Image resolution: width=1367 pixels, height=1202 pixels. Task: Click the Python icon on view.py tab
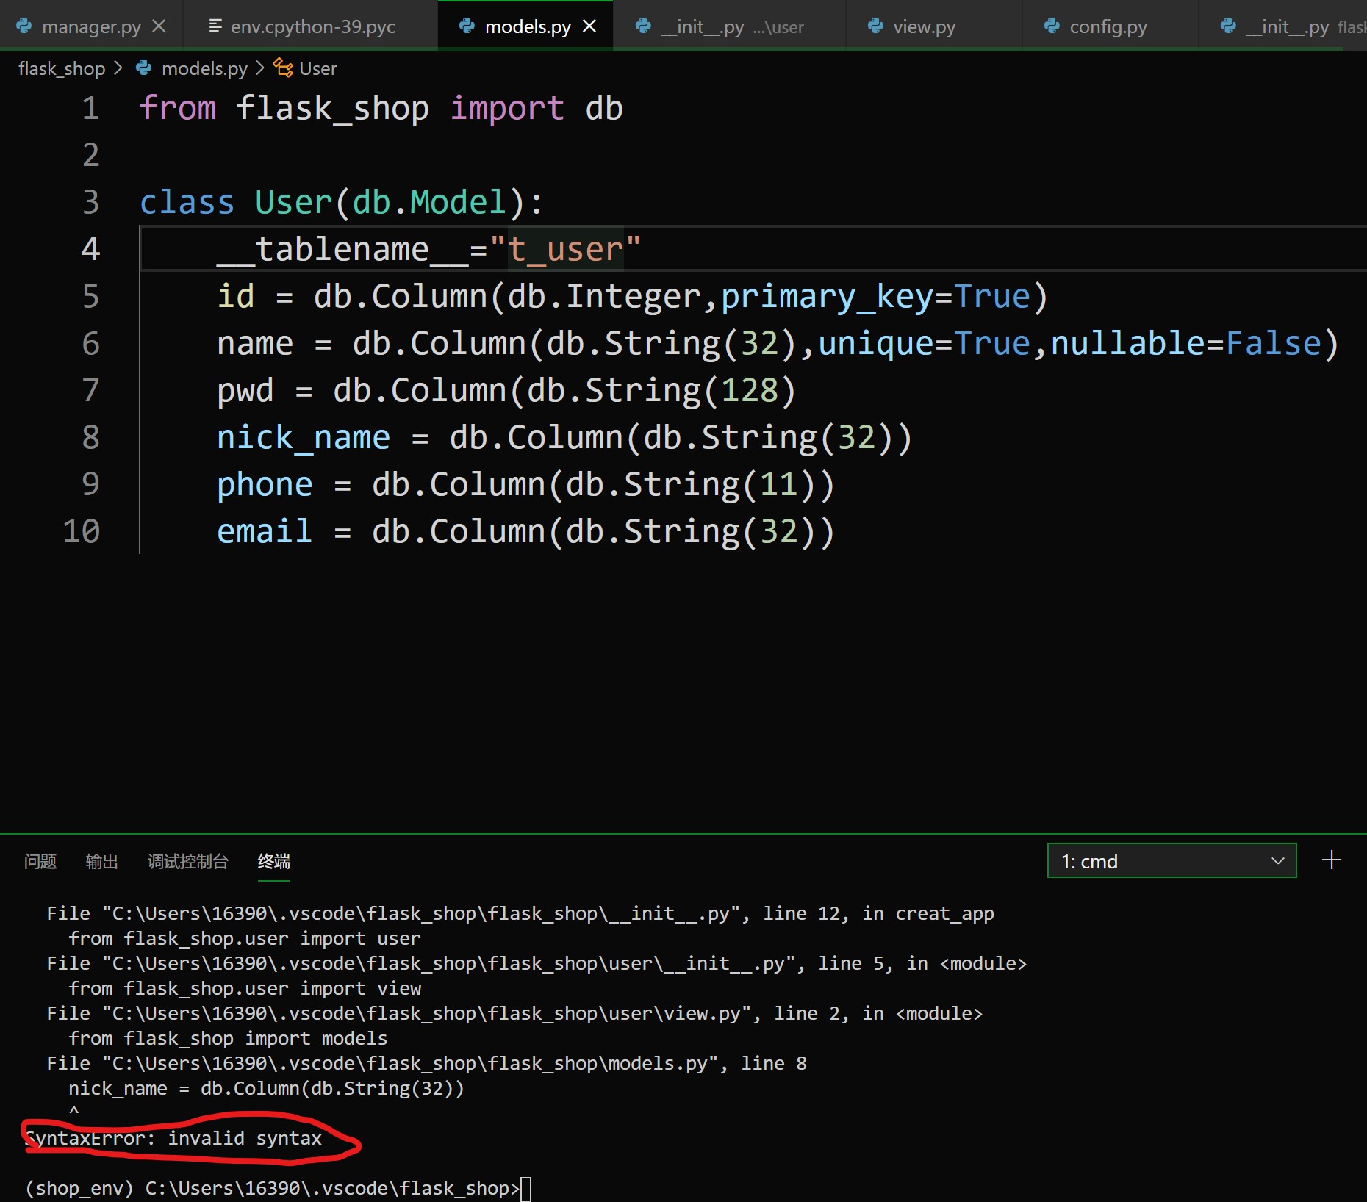pyautogui.click(x=875, y=26)
